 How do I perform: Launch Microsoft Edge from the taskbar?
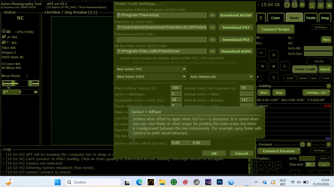coord(139,182)
